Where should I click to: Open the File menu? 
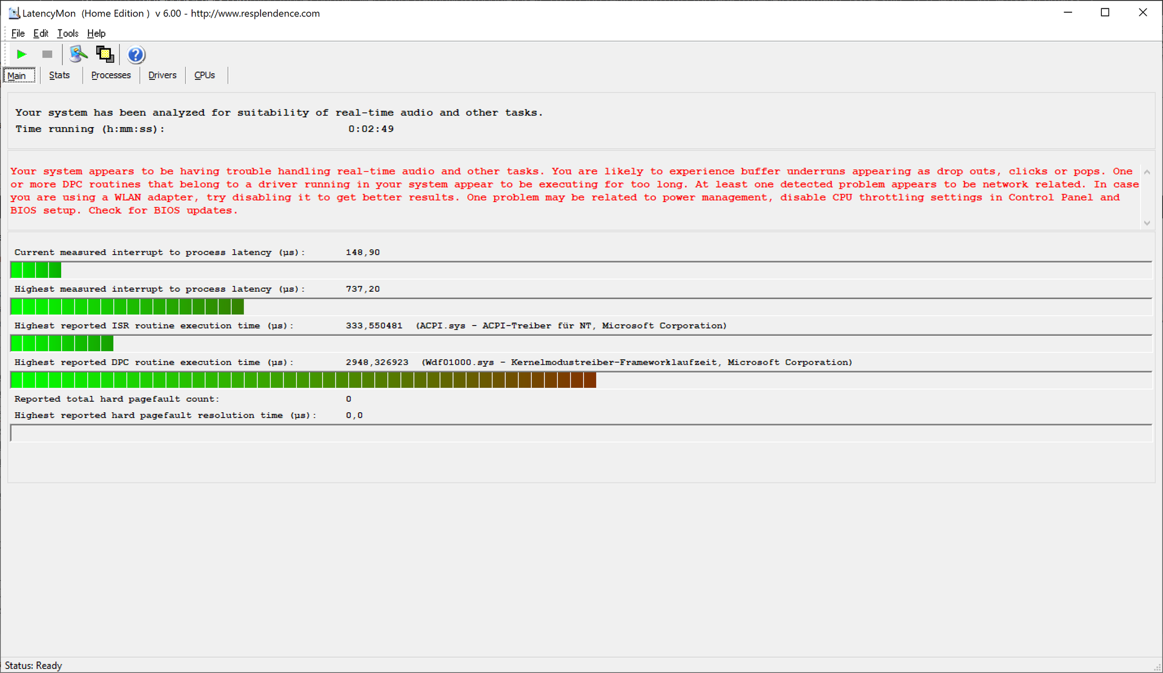click(18, 33)
